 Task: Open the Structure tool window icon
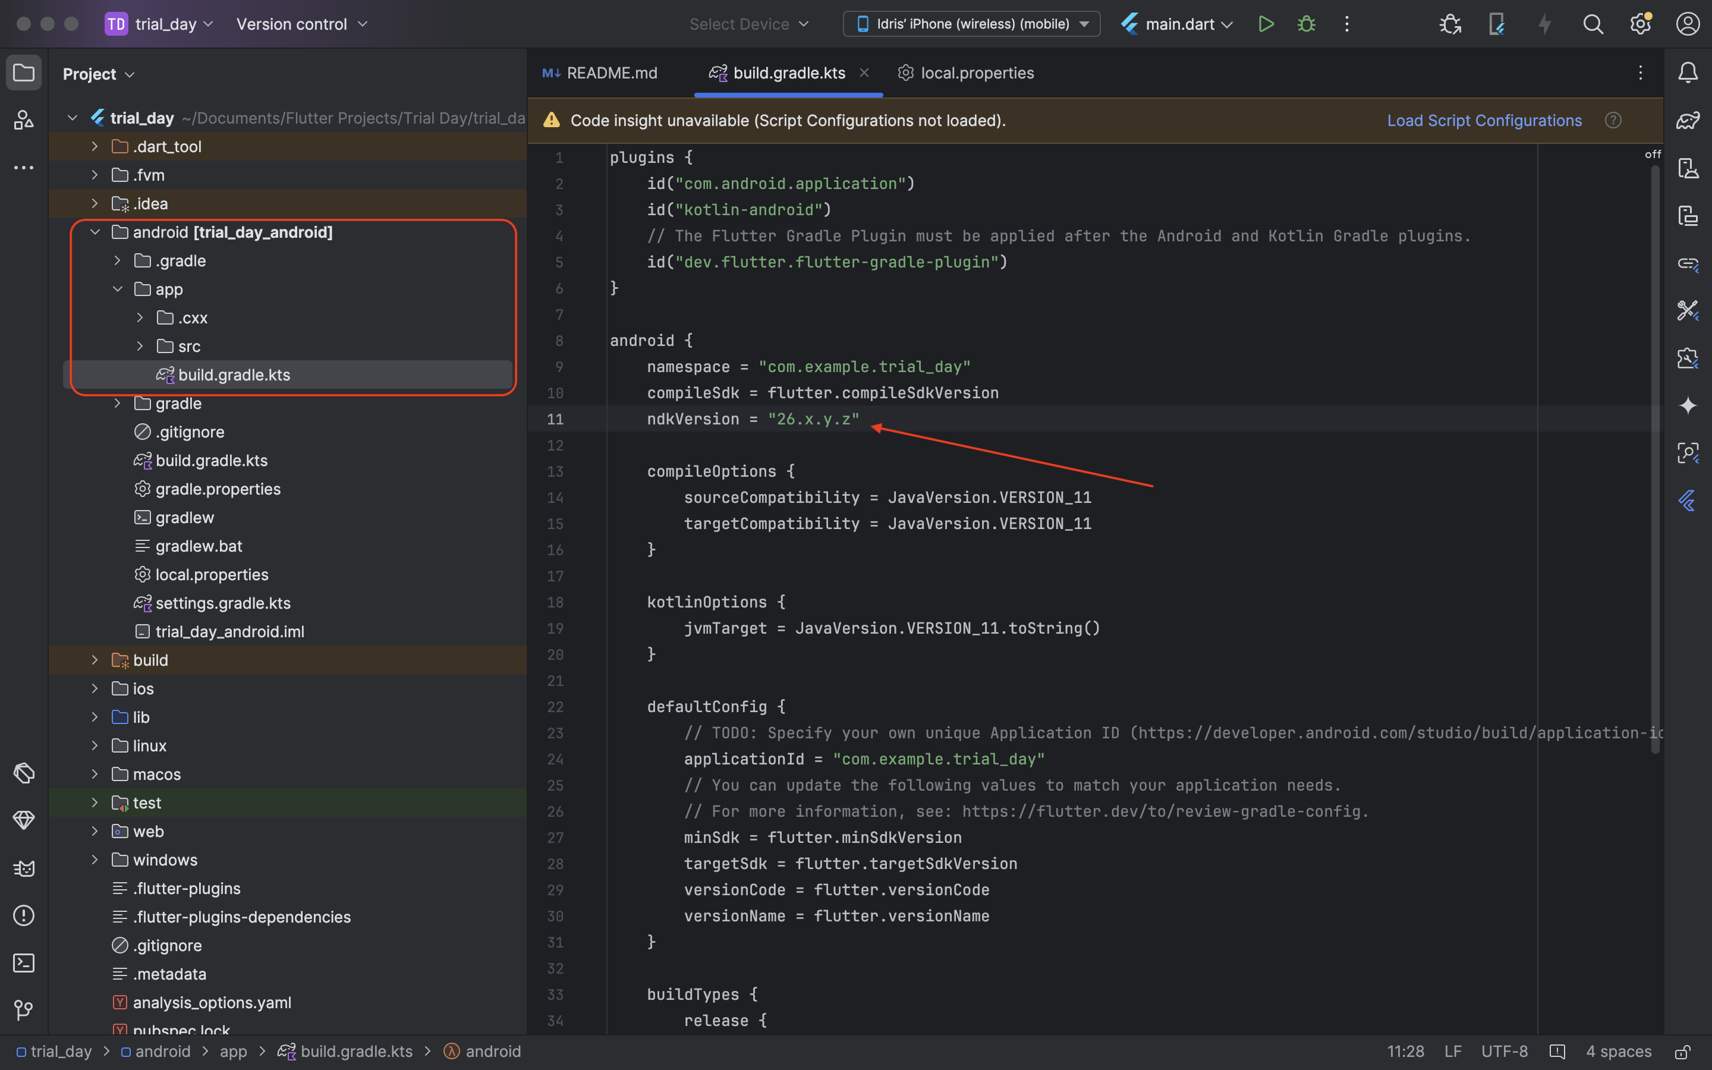click(24, 119)
